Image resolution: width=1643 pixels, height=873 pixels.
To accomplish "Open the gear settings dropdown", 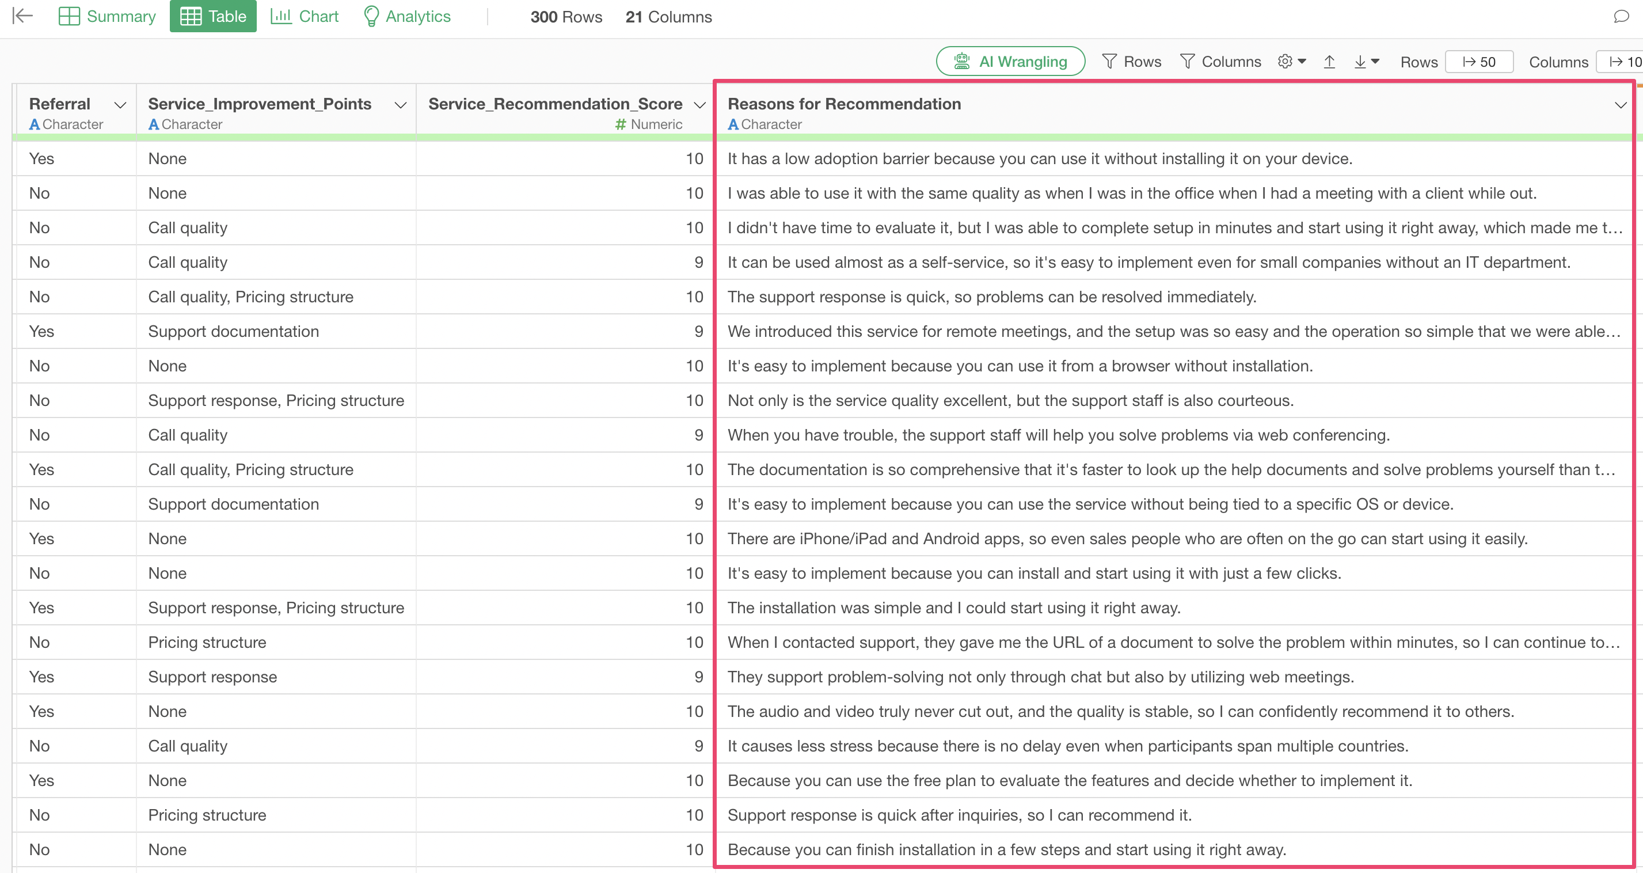I will [x=1292, y=61].
